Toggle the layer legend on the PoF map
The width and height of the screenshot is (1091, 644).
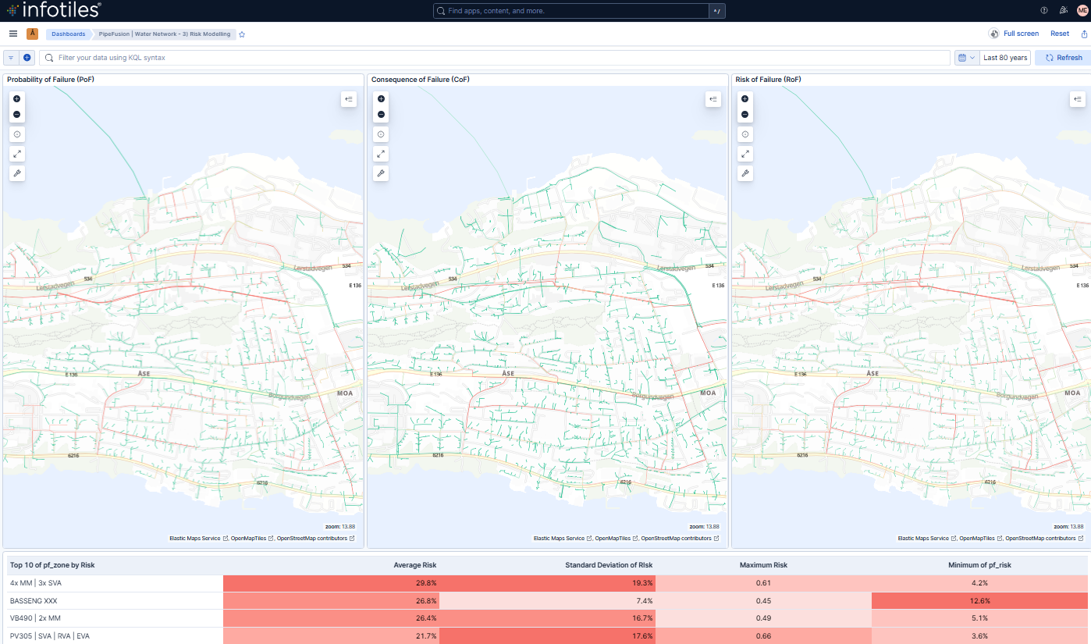tap(349, 99)
